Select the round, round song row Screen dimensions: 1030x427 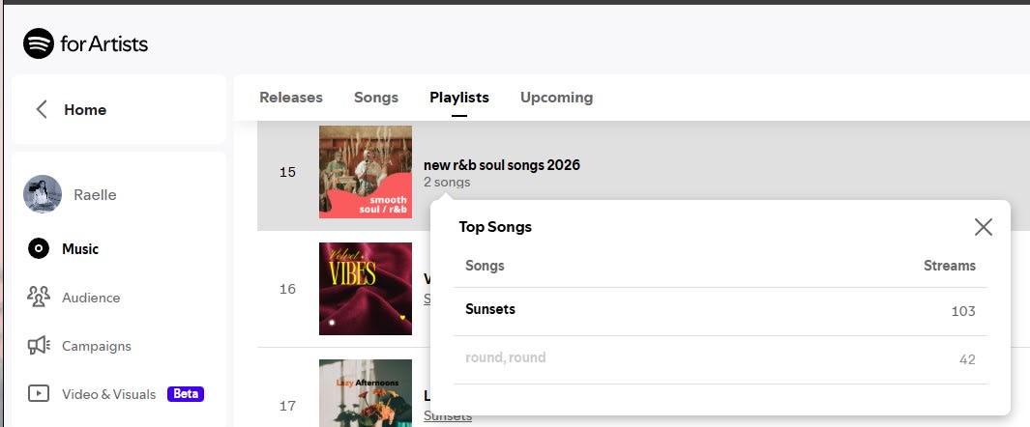(x=721, y=359)
